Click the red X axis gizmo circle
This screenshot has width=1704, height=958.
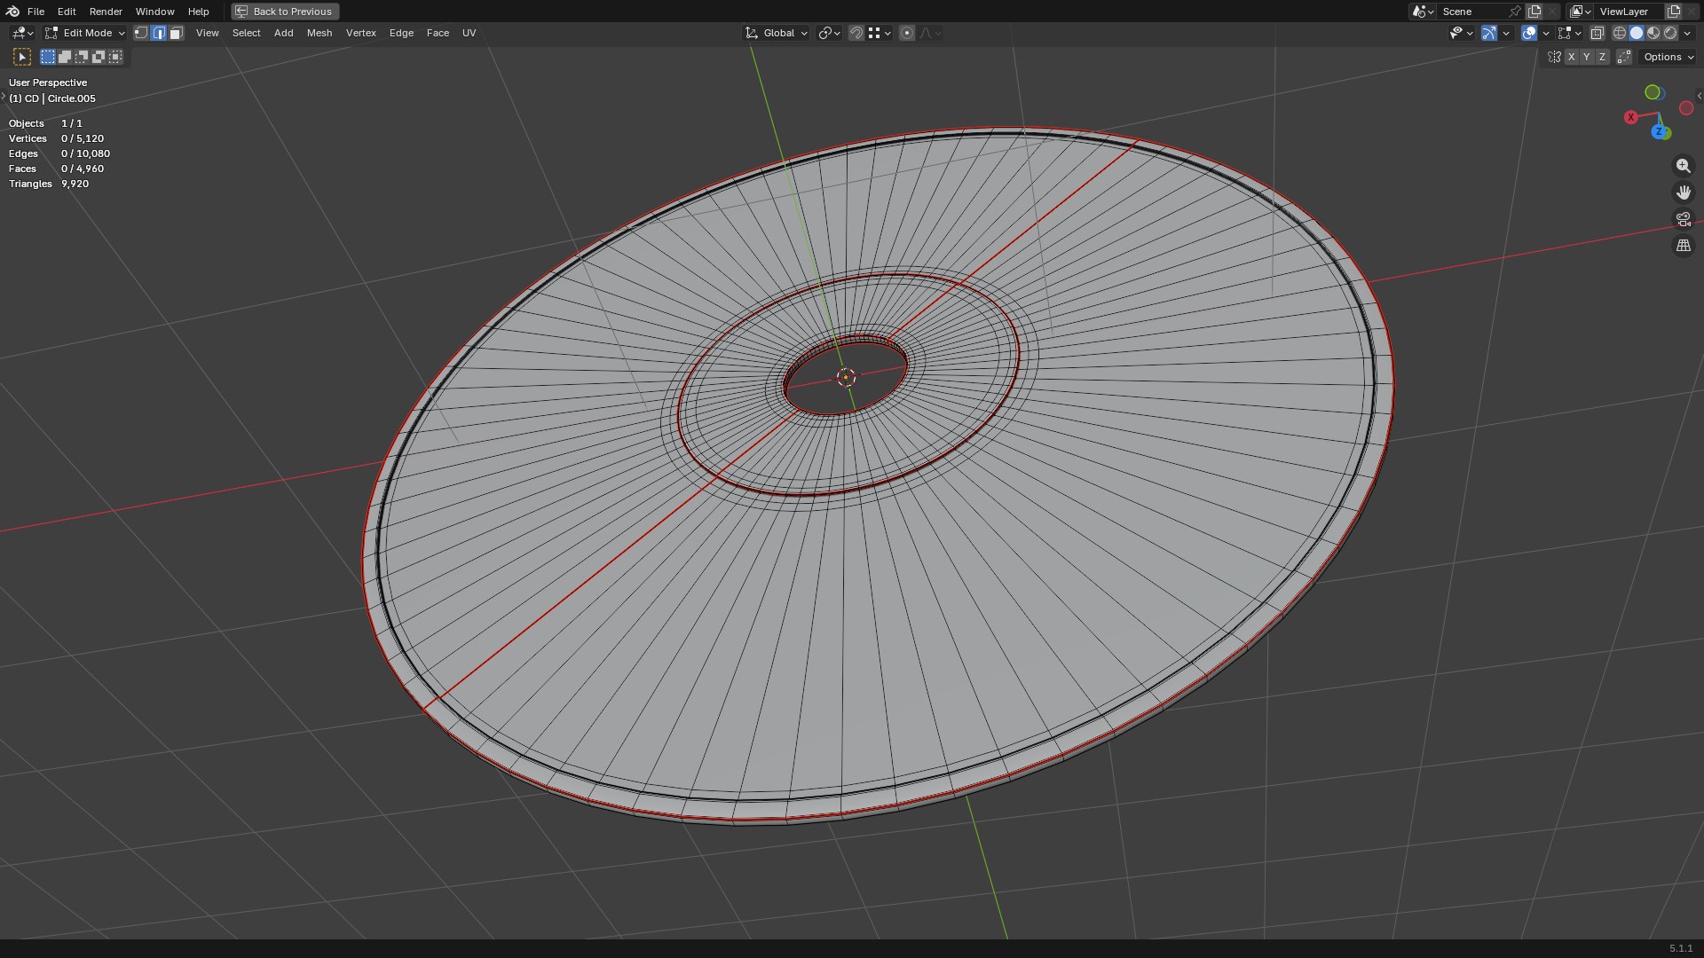tap(1630, 117)
